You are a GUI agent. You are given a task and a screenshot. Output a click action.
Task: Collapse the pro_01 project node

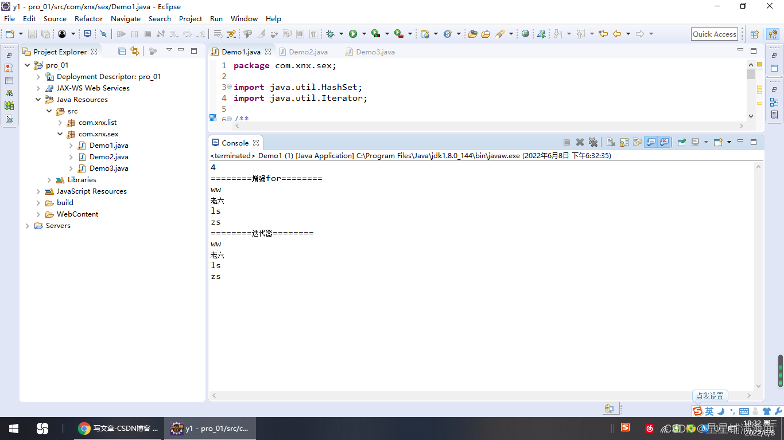click(27, 65)
